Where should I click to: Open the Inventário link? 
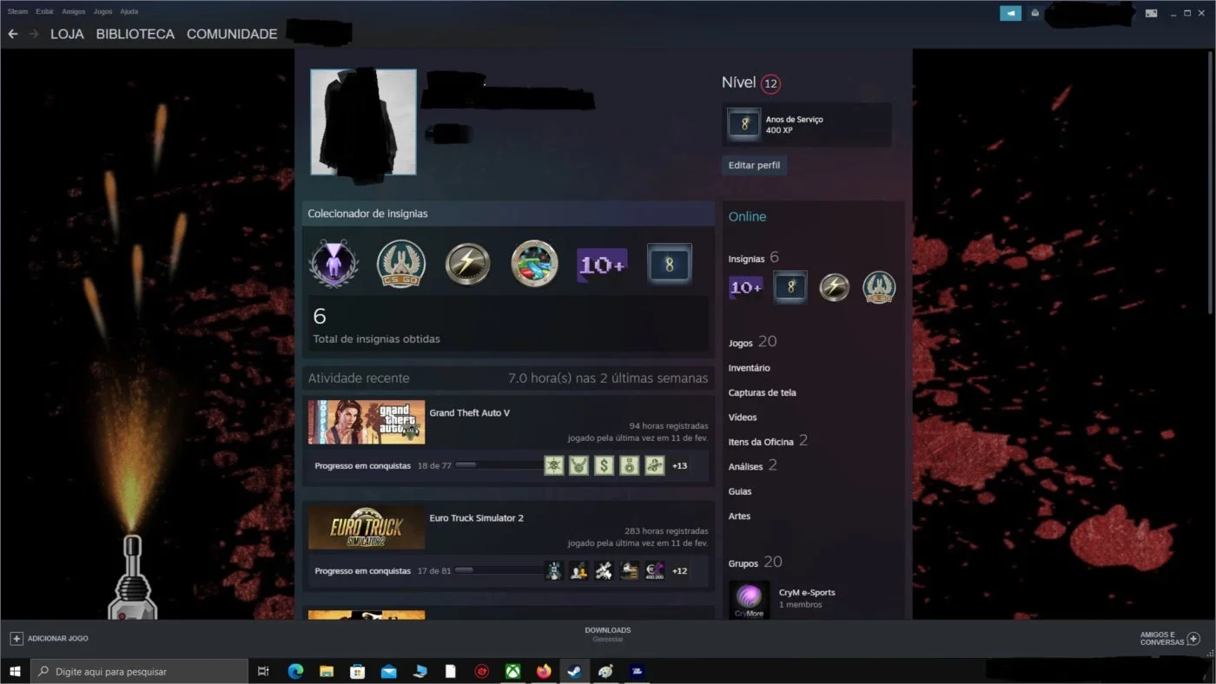(749, 368)
